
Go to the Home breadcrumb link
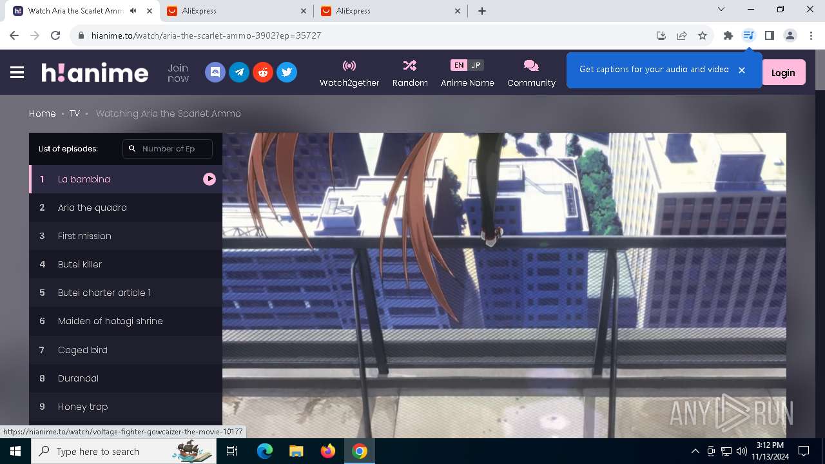click(43, 113)
